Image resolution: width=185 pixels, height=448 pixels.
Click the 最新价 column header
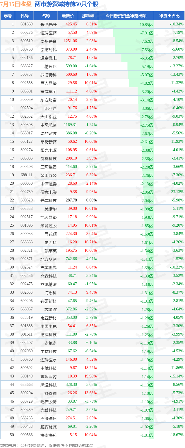tap(68, 16)
